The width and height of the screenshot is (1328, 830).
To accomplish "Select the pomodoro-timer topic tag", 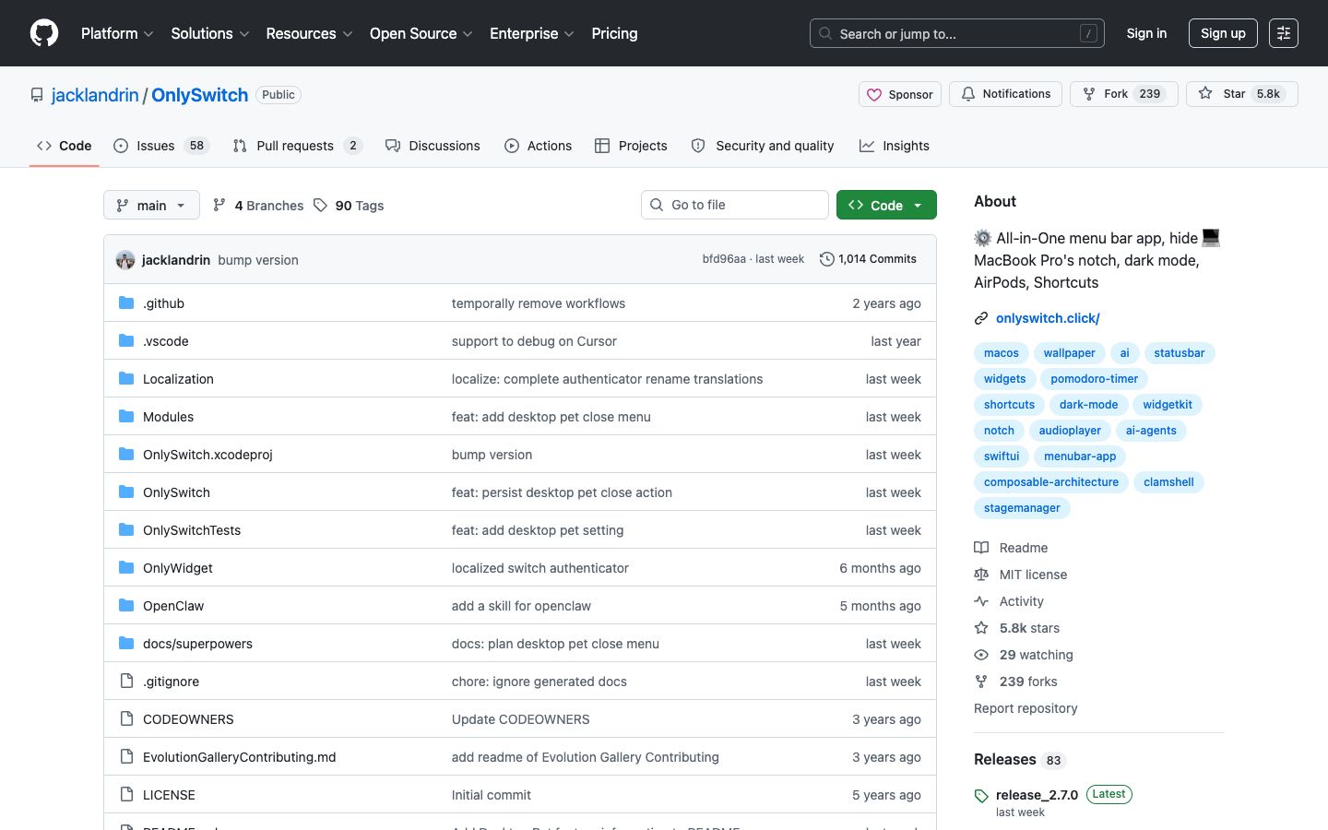I will tap(1095, 379).
